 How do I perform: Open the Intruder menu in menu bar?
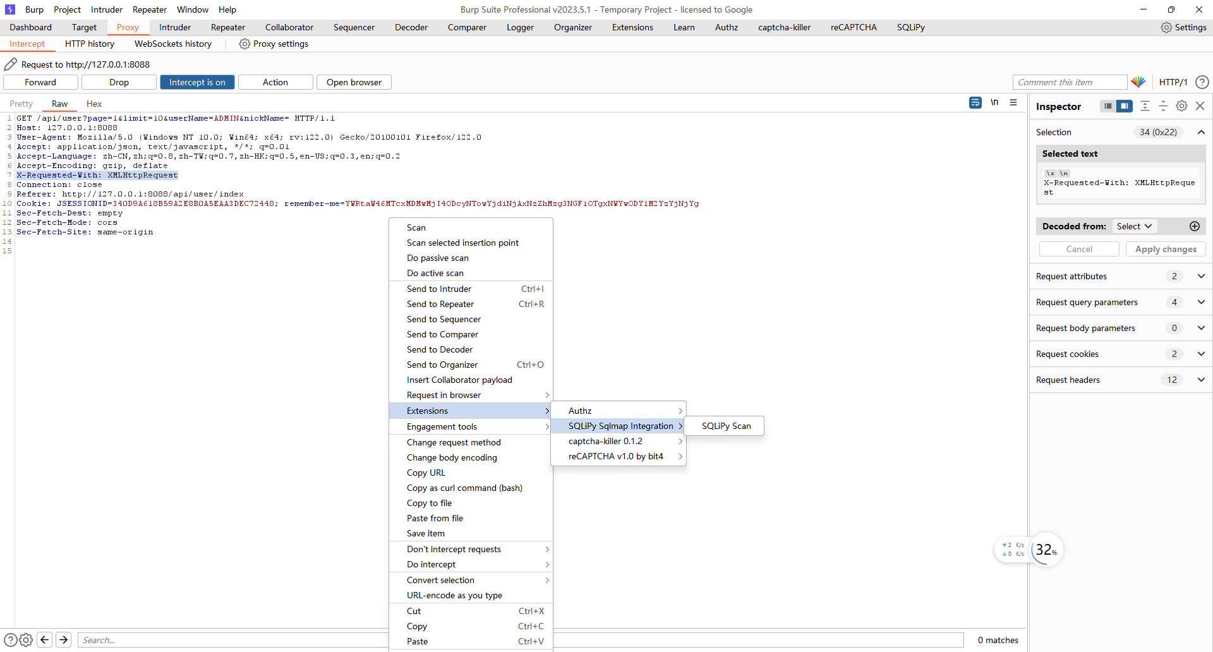(107, 9)
